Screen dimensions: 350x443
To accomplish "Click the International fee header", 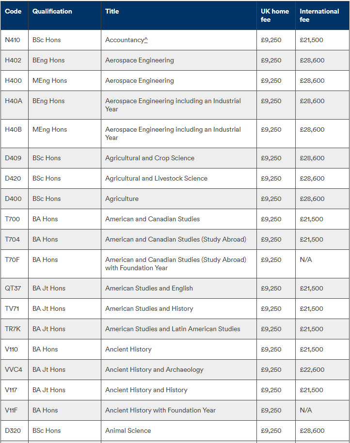I will click(319, 15).
